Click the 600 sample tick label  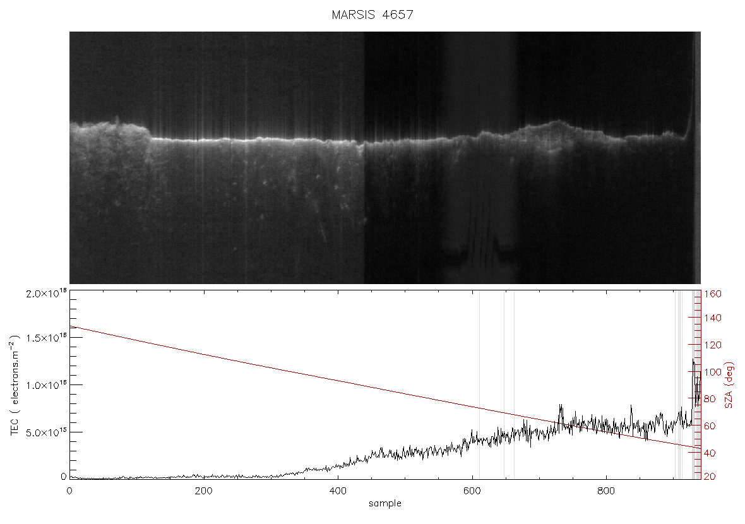pyautogui.click(x=472, y=491)
